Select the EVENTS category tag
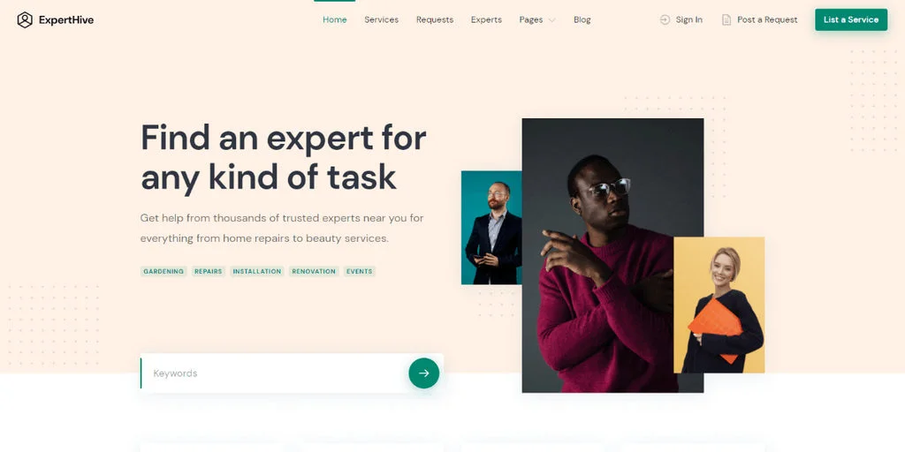Image resolution: width=905 pixels, height=452 pixels. click(360, 271)
